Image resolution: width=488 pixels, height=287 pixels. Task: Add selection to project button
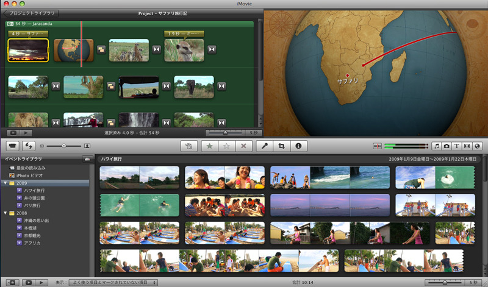point(189,146)
